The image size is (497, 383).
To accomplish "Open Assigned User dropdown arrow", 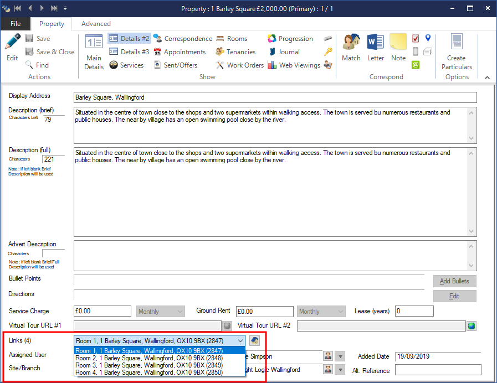I will 340,357.
